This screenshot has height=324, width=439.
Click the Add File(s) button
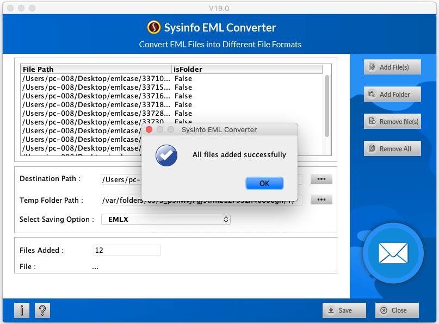[392, 67]
